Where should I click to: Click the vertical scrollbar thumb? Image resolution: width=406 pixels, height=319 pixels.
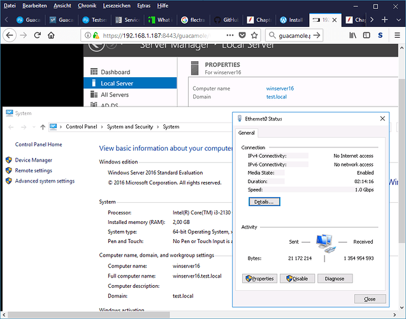402,161
